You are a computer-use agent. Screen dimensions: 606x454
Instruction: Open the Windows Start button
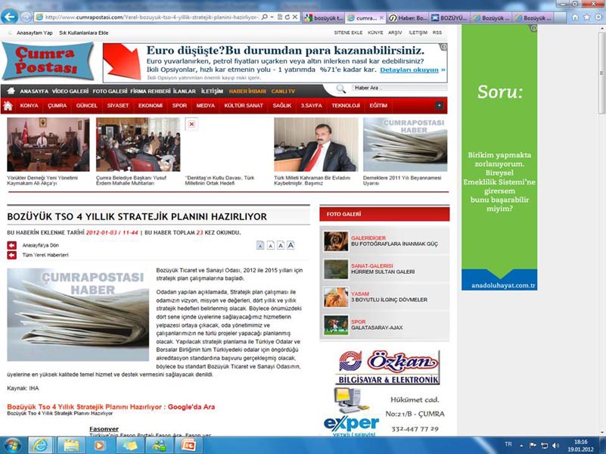pos(11,446)
